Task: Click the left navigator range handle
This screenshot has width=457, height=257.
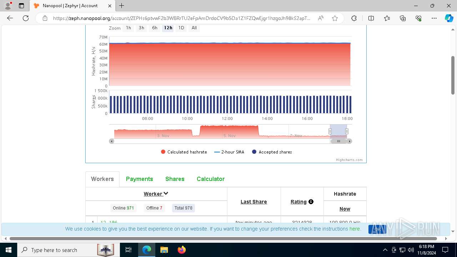Action: click(x=330, y=131)
